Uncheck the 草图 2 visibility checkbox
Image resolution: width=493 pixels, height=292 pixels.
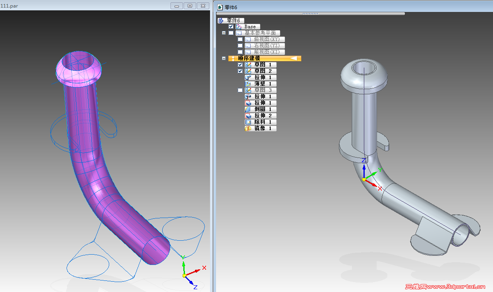(240, 71)
